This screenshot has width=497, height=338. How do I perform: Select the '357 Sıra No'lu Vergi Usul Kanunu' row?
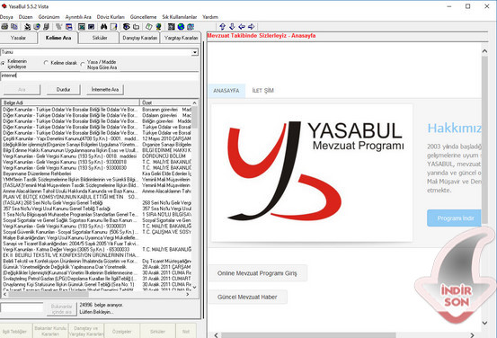click(97, 209)
